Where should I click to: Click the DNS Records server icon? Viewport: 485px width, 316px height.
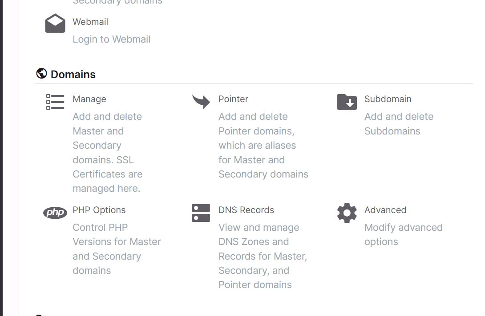pos(201,213)
